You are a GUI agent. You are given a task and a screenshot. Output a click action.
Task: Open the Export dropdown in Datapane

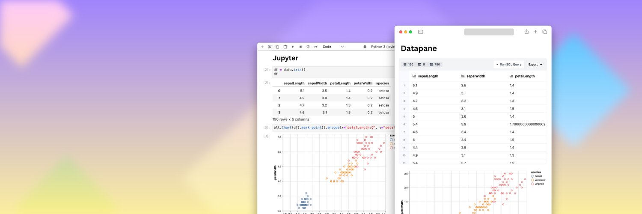point(535,64)
